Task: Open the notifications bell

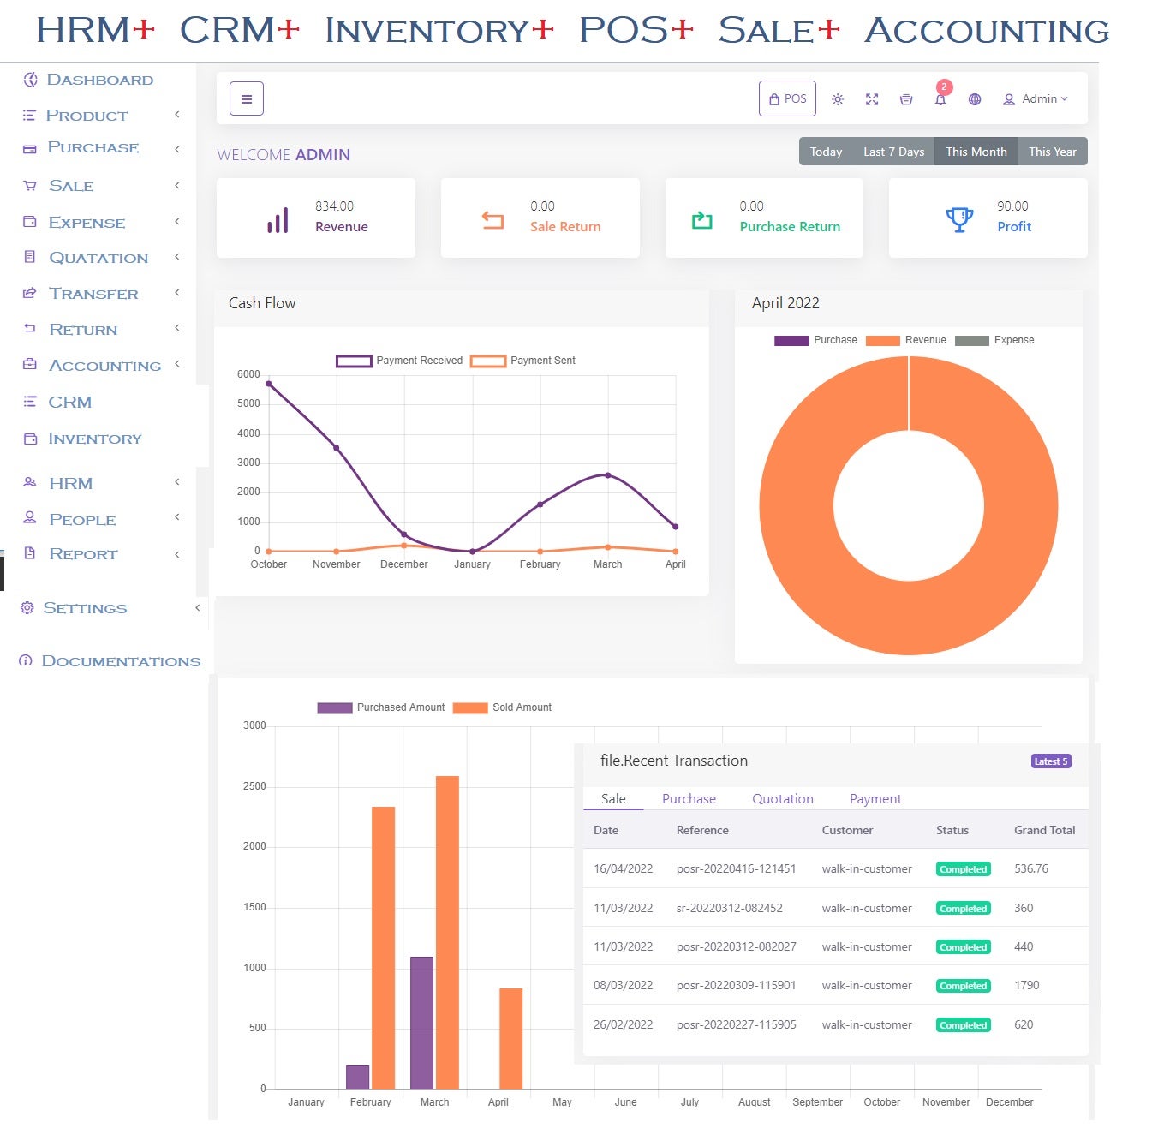Action: point(940,99)
